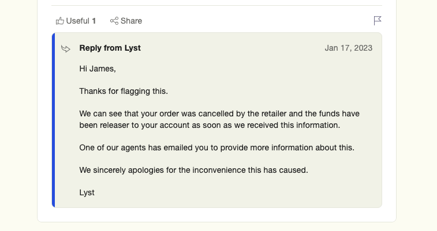The width and height of the screenshot is (437, 231).
Task: Click the apology sentence about inconvenience
Action: (x=194, y=170)
